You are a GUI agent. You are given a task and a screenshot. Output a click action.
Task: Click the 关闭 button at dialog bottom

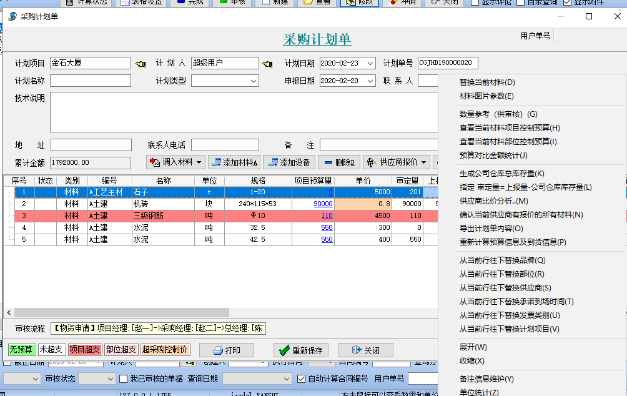tap(365, 350)
